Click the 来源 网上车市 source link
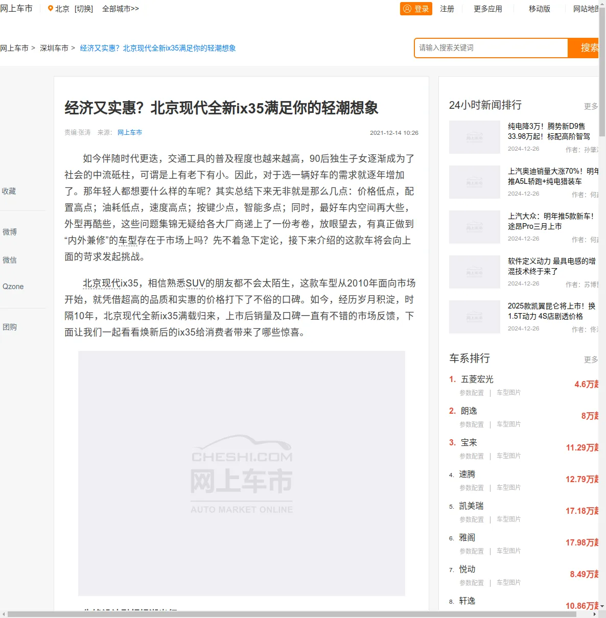 pos(130,132)
